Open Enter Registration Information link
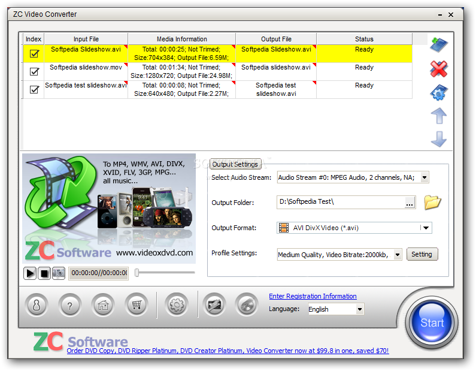Image resolution: width=476 pixels, height=371 pixels. pyautogui.click(x=313, y=296)
